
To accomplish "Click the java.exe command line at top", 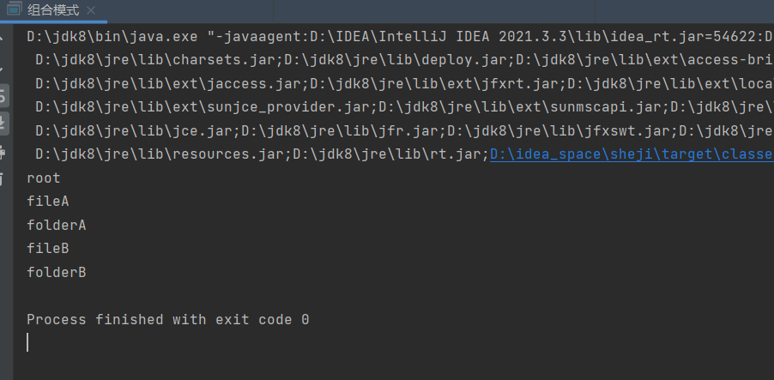I will coord(401,37).
